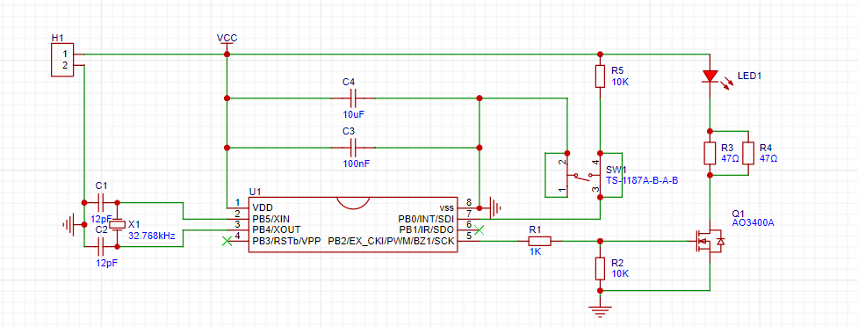The height and width of the screenshot is (327, 858).
Task: Select the R3 47Ω resistor symbol
Action: 710,153
